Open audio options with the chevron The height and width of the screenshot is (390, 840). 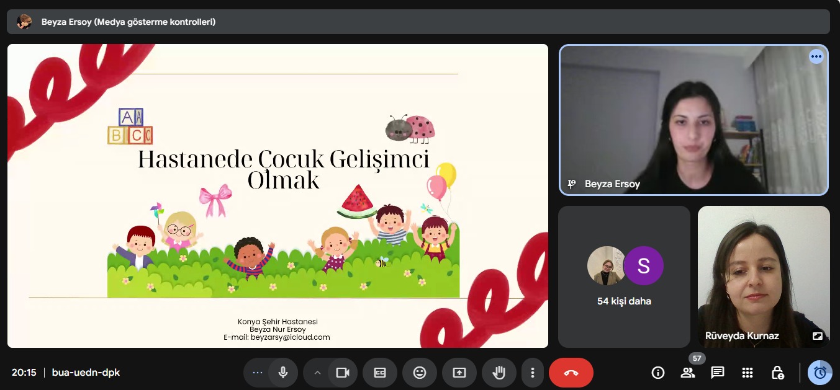point(317,373)
